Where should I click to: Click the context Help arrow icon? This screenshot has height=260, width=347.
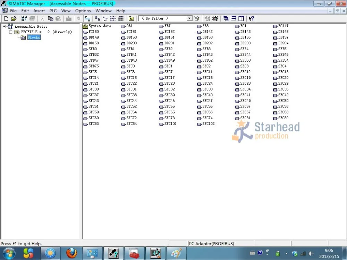(x=251, y=19)
